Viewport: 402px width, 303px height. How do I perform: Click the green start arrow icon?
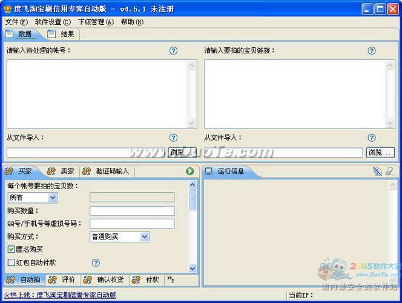pos(189,171)
